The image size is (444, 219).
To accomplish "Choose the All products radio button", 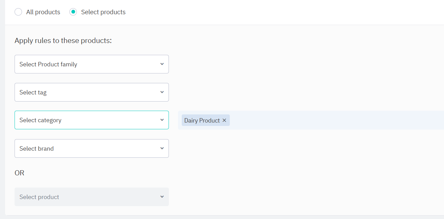I will tap(18, 12).
